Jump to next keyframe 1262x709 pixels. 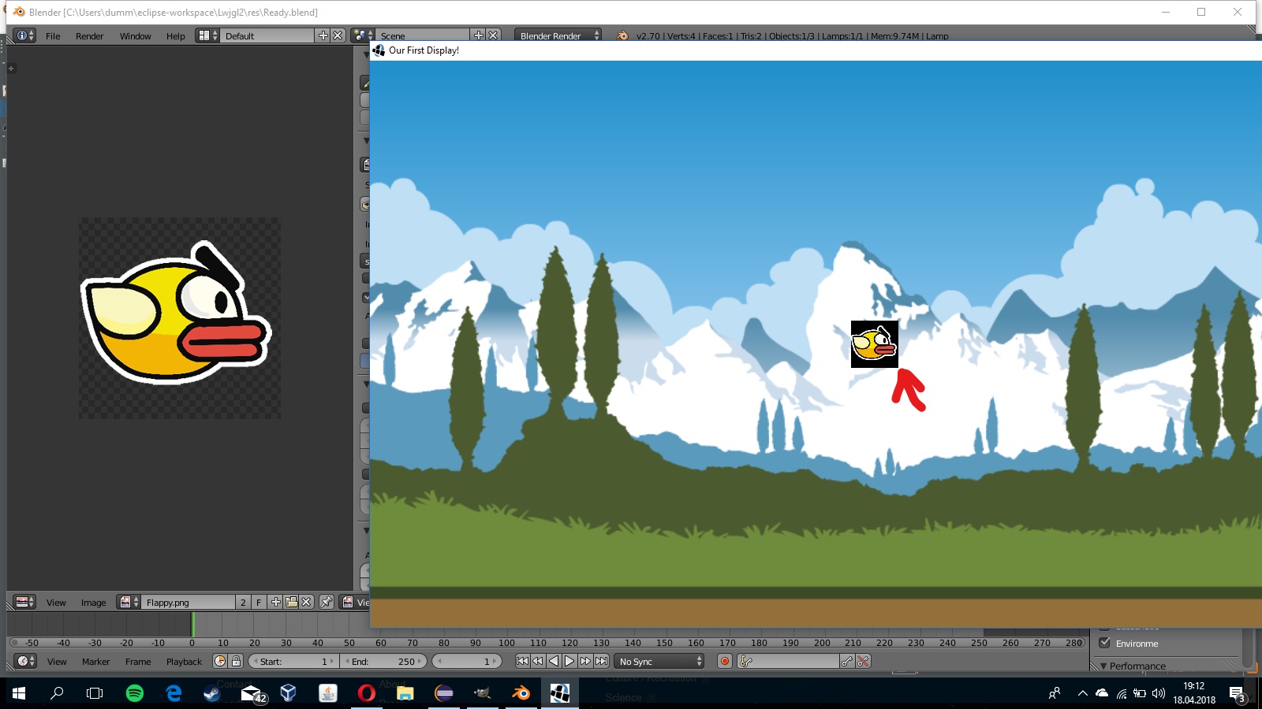pos(585,661)
